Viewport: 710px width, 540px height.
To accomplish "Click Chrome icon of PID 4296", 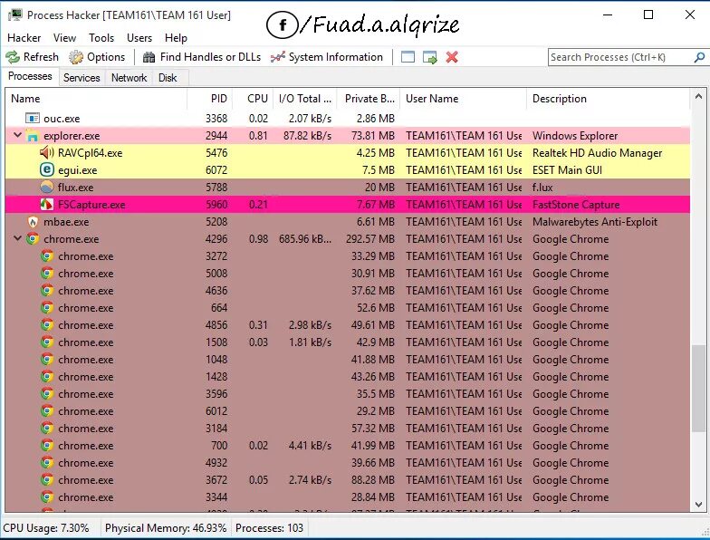I will pyautogui.click(x=33, y=239).
